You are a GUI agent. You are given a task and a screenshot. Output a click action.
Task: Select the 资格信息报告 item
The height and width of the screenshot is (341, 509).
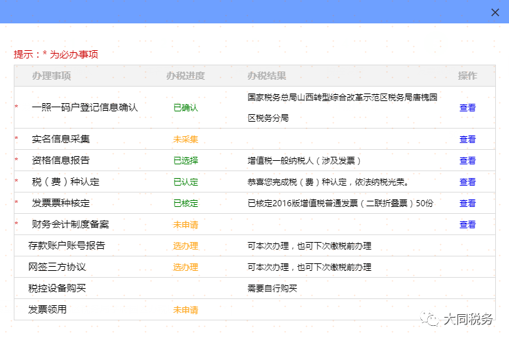click(x=61, y=160)
